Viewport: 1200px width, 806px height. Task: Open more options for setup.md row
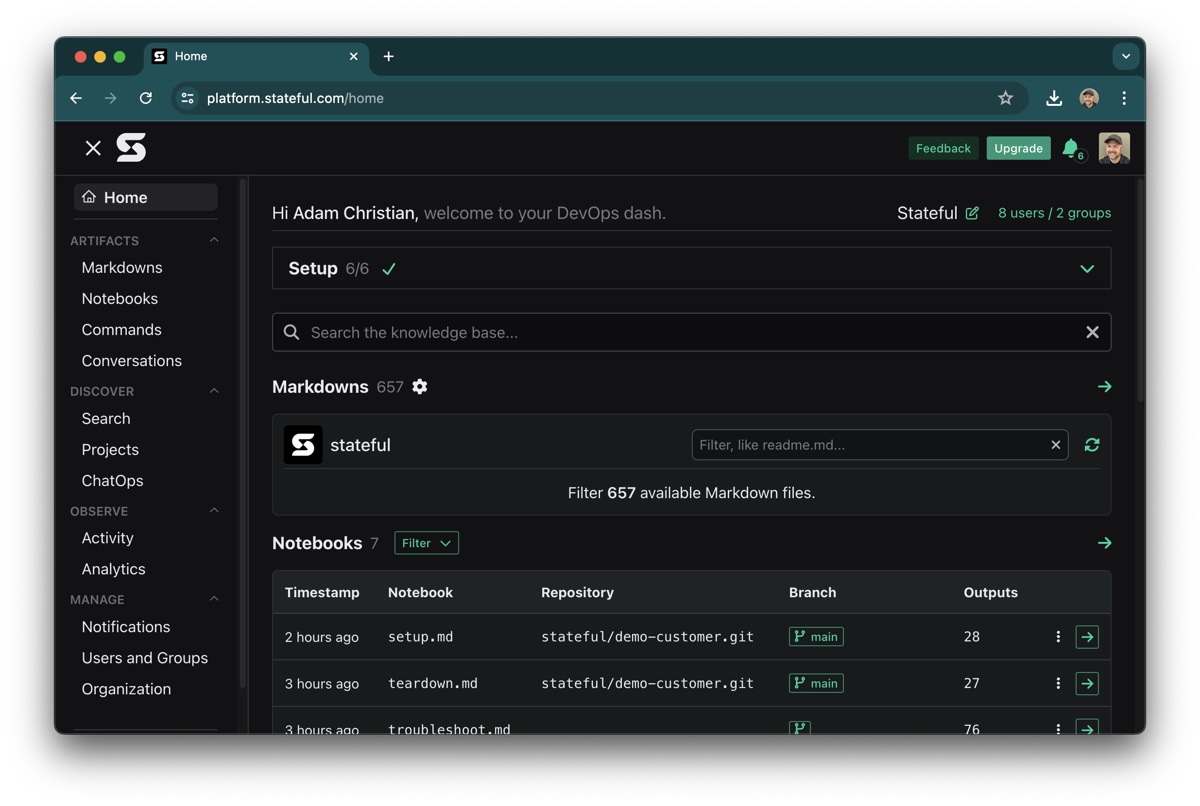pyautogui.click(x=1058, y=637)
